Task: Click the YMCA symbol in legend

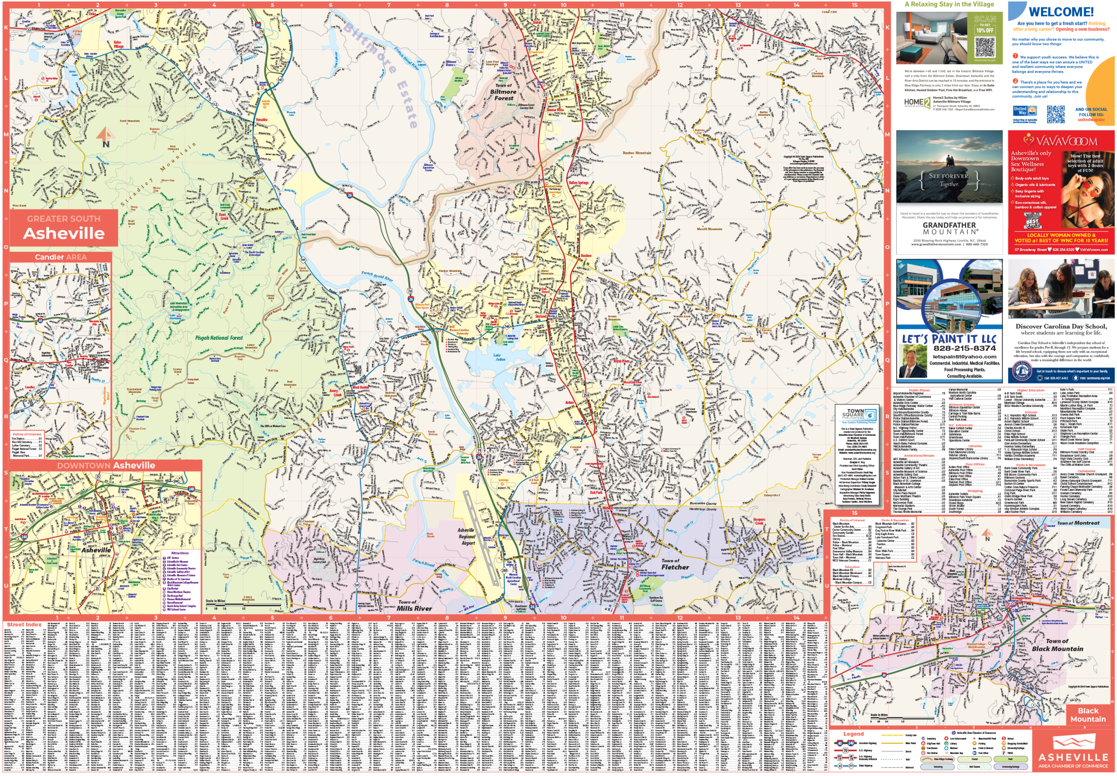Action: coord(1004,753)
